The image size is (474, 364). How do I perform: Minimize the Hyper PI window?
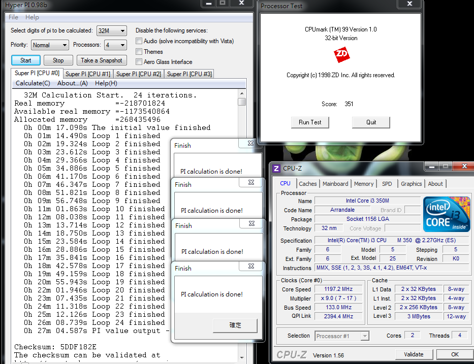[x=209, y=4]
